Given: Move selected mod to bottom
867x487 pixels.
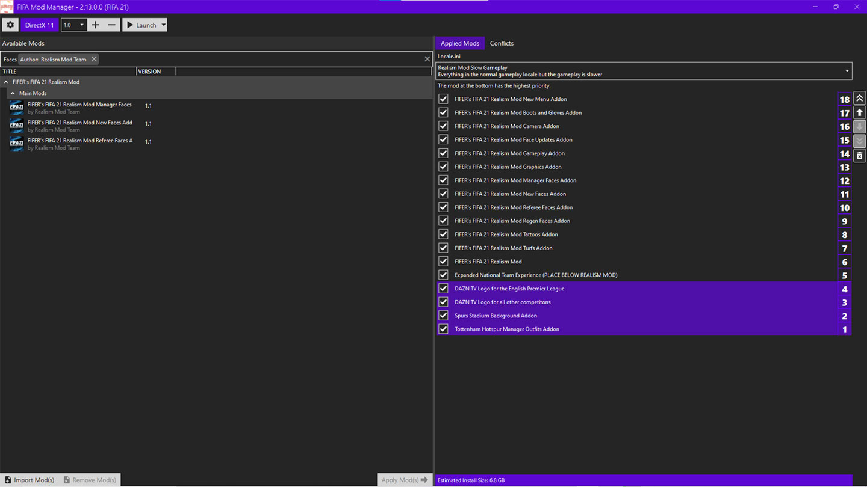Looking at the screenshot, I should point(859,141).
